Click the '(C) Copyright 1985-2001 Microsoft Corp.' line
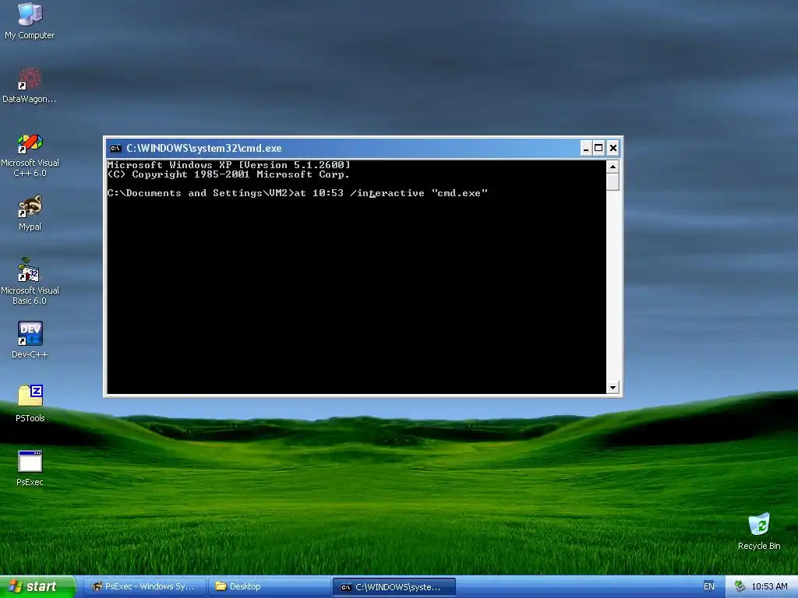798x598 pixels. pos(229,174)
